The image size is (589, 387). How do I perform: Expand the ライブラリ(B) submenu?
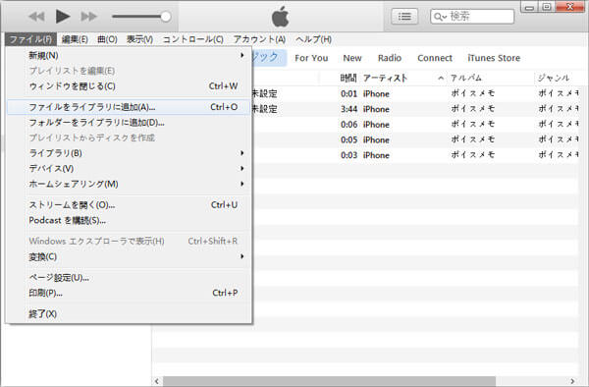pyautogui.click(x=129, y=153)
